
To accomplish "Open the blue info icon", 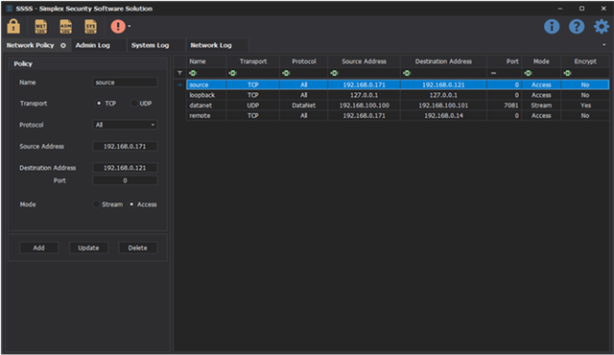I will tap(552, 26).
